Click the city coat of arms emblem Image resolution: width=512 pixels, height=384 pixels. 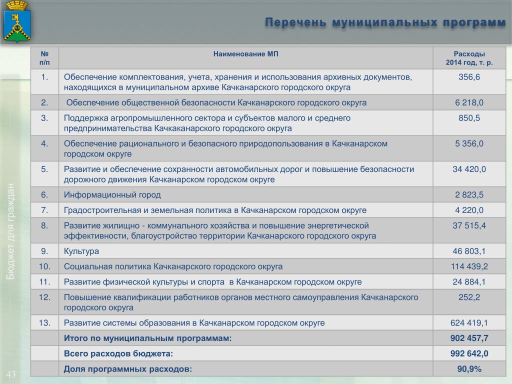click(16, 22)
